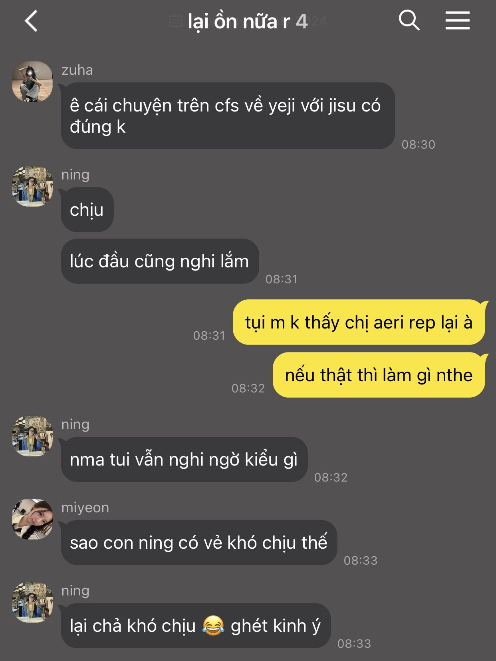Tap ning's avatar next to 'nma tui vẫn' message
The height and width of the screenshot is (661, 496).
[x=32, y=436]
